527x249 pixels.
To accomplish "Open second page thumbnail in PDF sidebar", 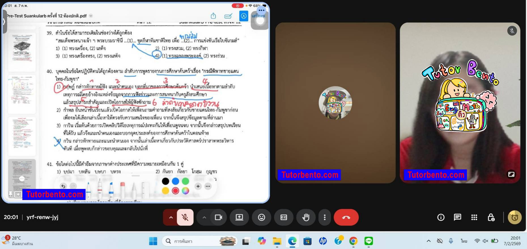I will pos(22,94).
